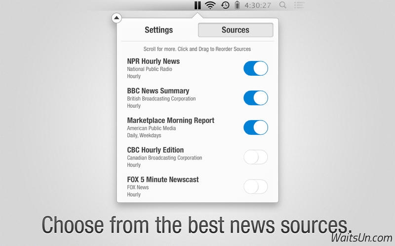The width and height of the screenshot is (395, 246).
Task: Click American Public Media subtitle
Action: point(152,128)
